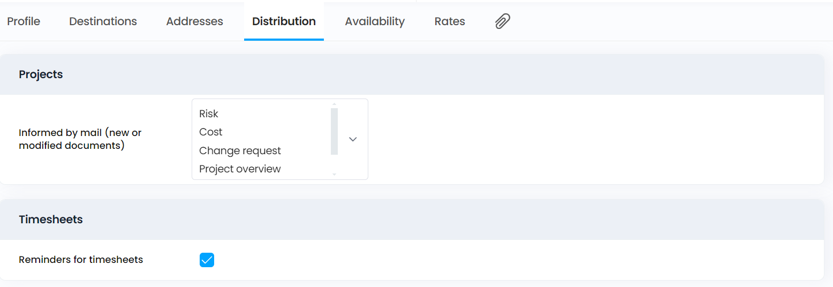Switch to the Profile tab
833x287 pixels.
(x=24, y=21)
